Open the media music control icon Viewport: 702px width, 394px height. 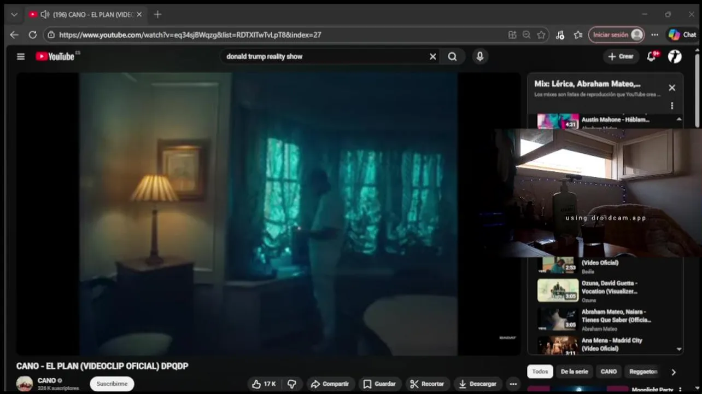point(560,34)
